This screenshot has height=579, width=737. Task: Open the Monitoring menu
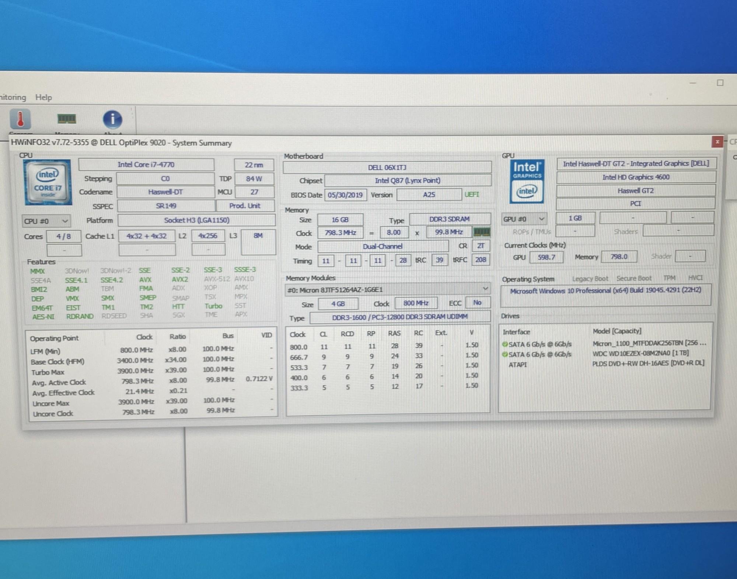pos(13,97)
